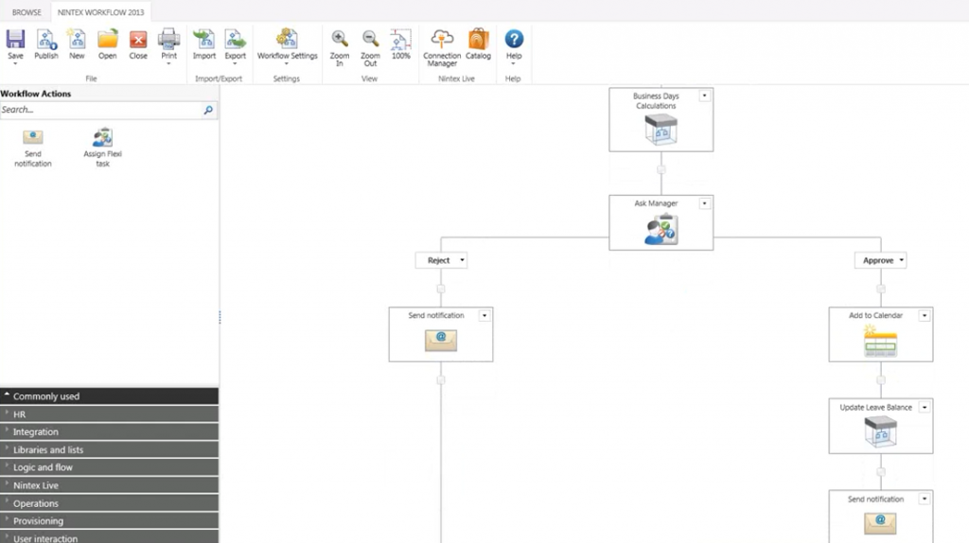Reset view with the 100% zoom button
Viewport: 969px width, 543px height.
coord(401,40)
